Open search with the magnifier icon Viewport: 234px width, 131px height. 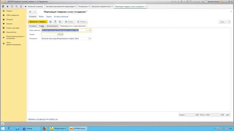[x=16, y=7]
